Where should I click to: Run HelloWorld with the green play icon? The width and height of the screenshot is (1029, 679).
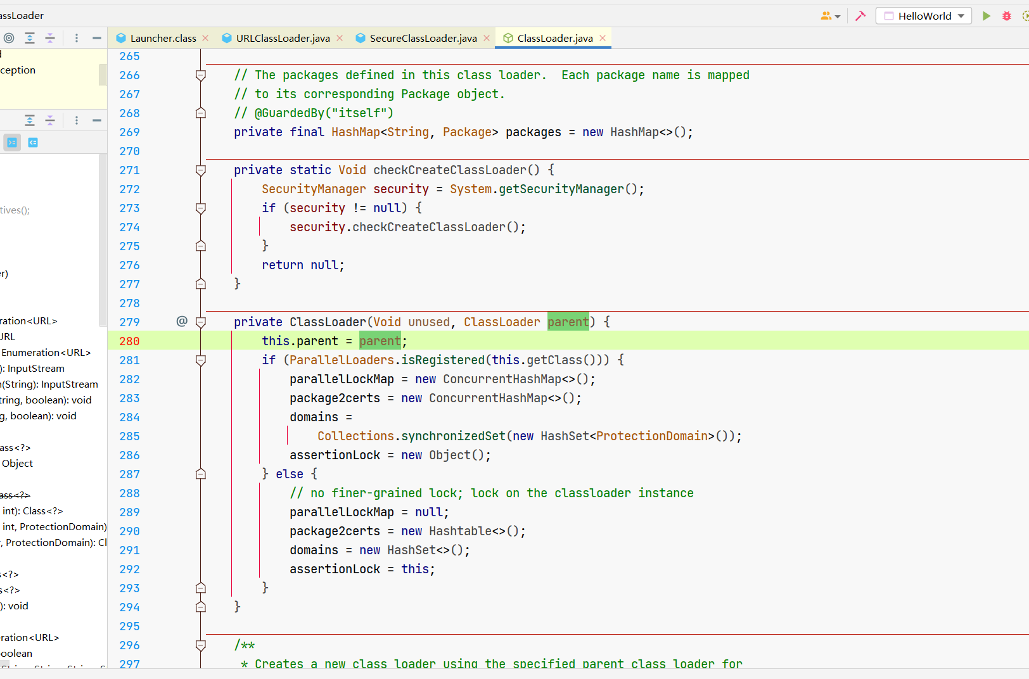point(987,16)
